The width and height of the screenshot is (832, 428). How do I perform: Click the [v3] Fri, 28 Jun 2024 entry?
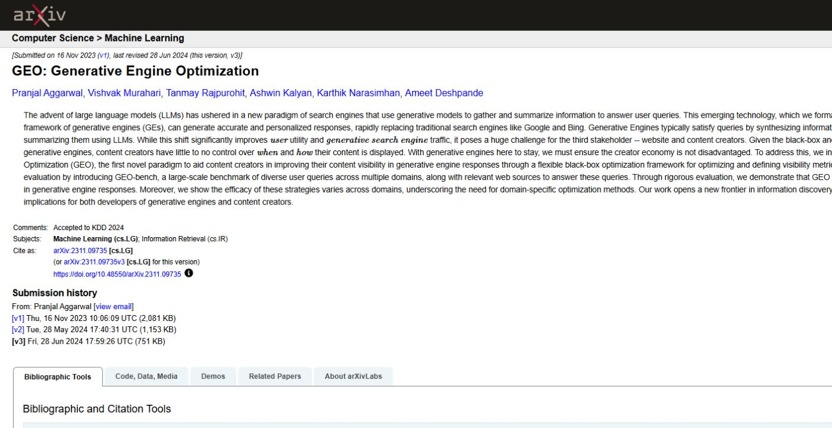tap(89, 341)
